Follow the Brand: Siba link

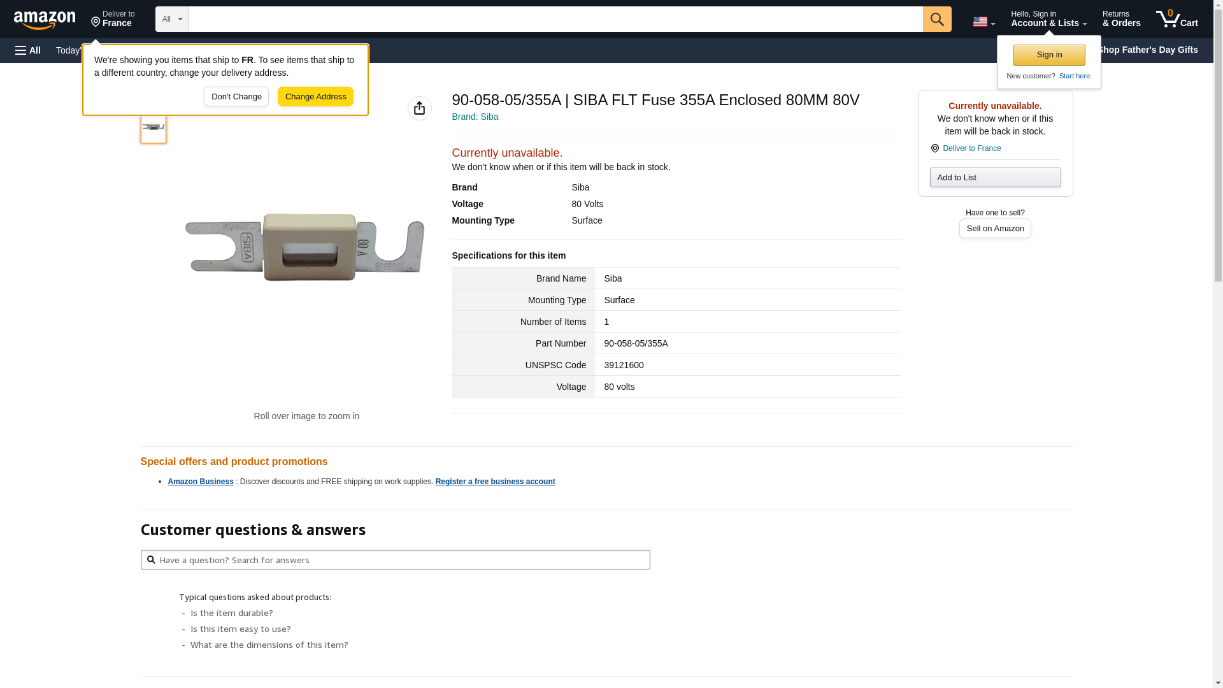[475, 117]
